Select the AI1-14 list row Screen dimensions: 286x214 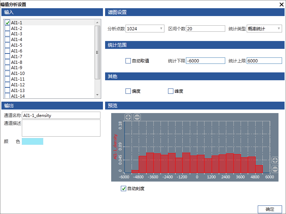point(49,96)
